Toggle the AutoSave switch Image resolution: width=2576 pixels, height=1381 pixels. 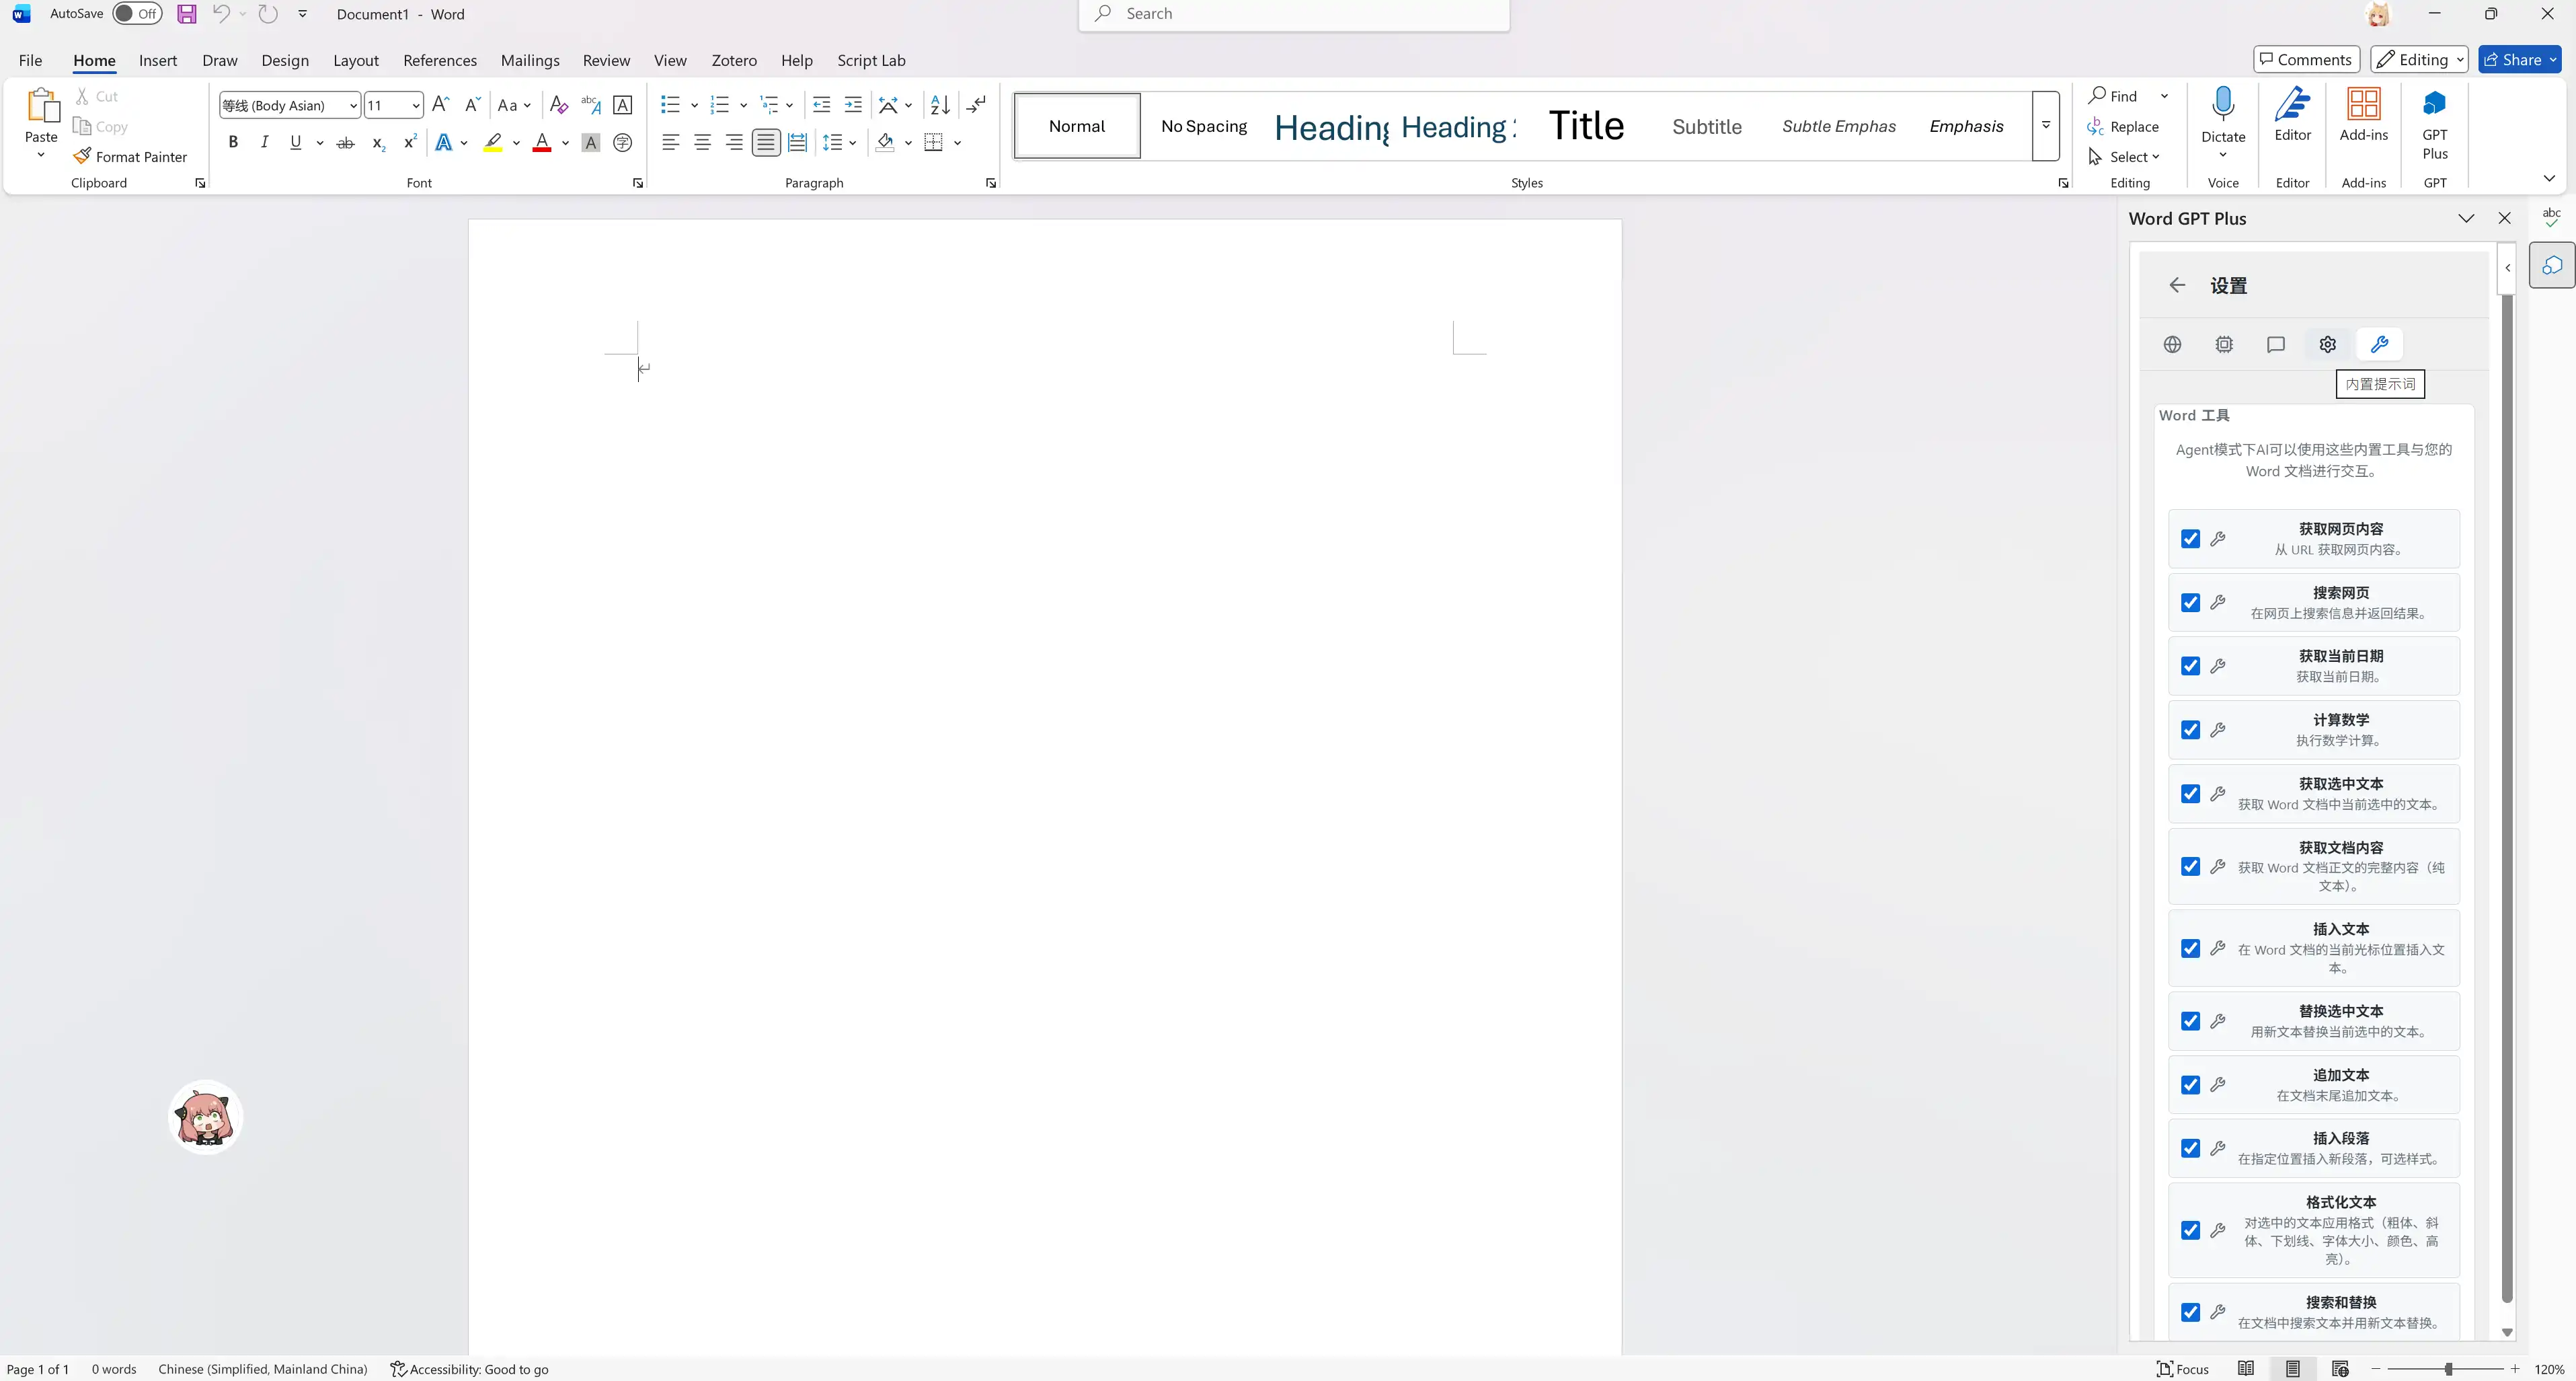pyautogui.click(x=137, y=14)
